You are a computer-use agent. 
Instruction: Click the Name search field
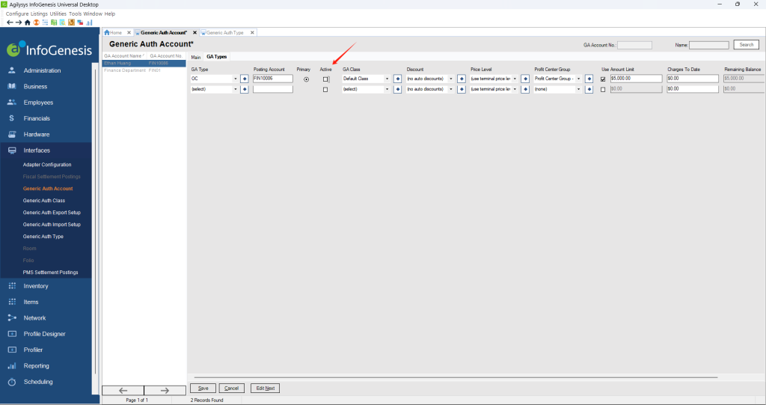pyautogui.click(x=709, y=45)
